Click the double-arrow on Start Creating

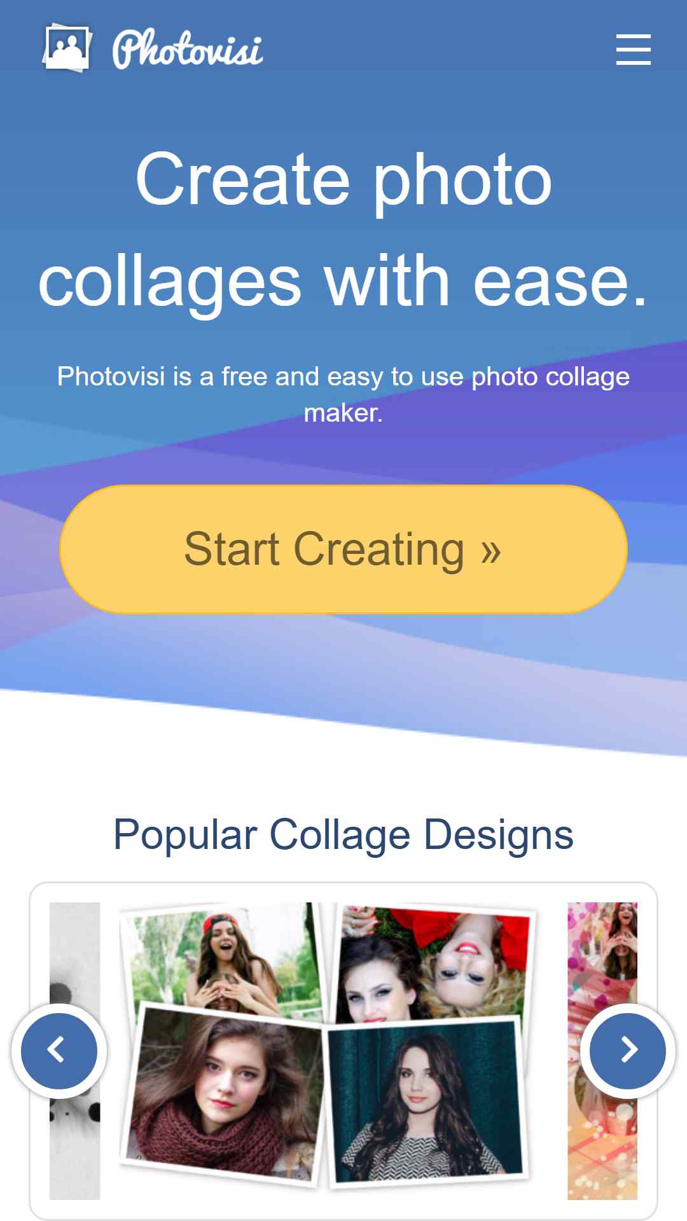491,552
